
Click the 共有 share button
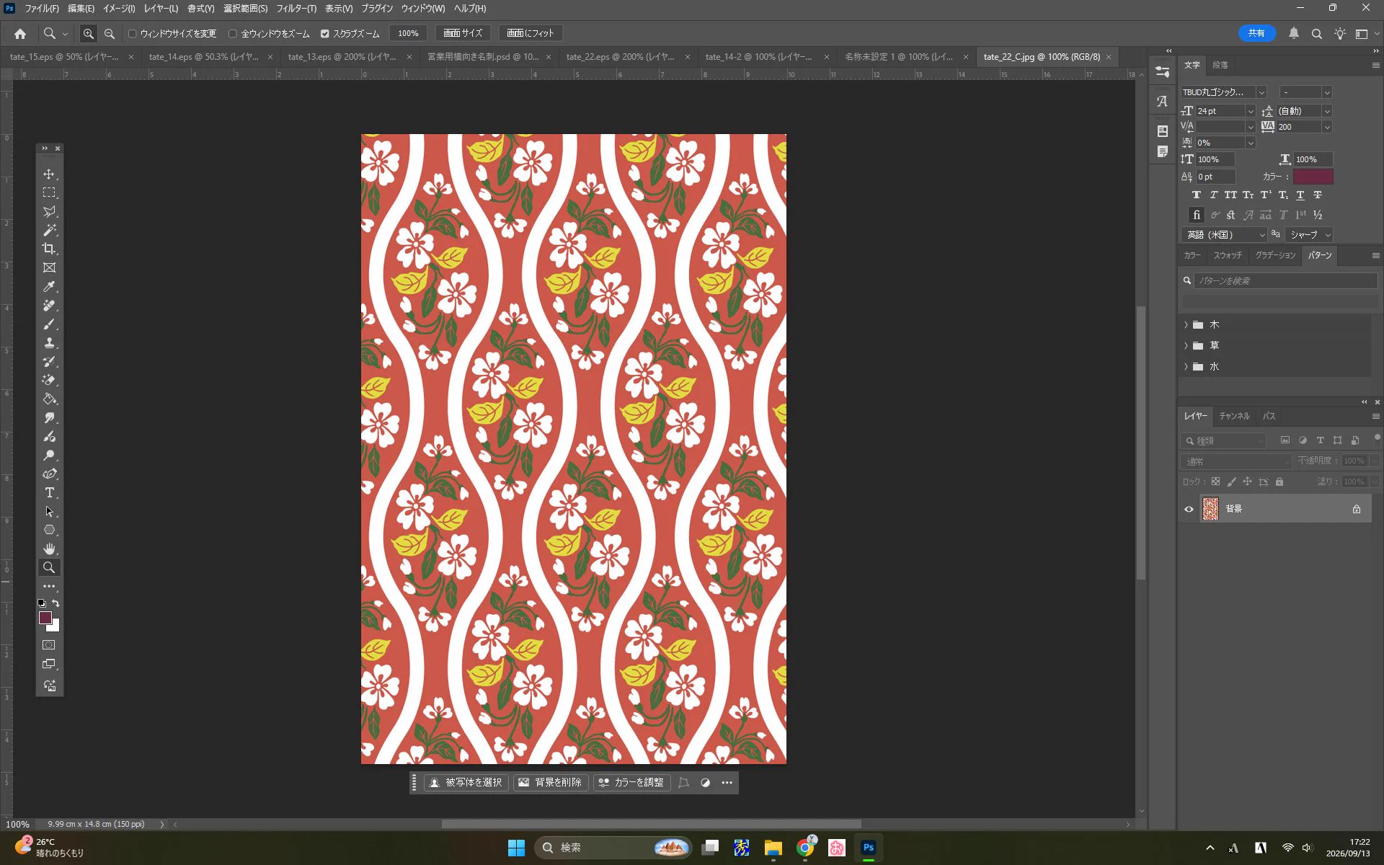tap(1256, 33)
